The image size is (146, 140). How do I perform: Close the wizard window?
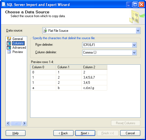pos(142,4)
